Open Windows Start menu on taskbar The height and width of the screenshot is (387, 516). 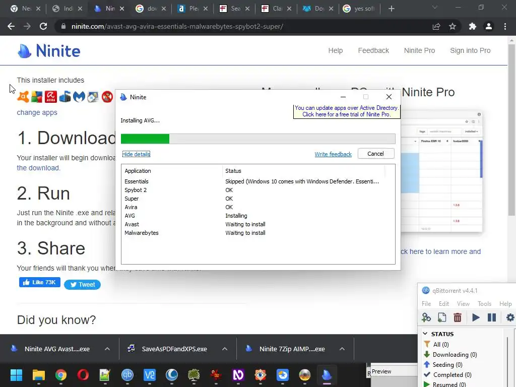pos(16,375)
